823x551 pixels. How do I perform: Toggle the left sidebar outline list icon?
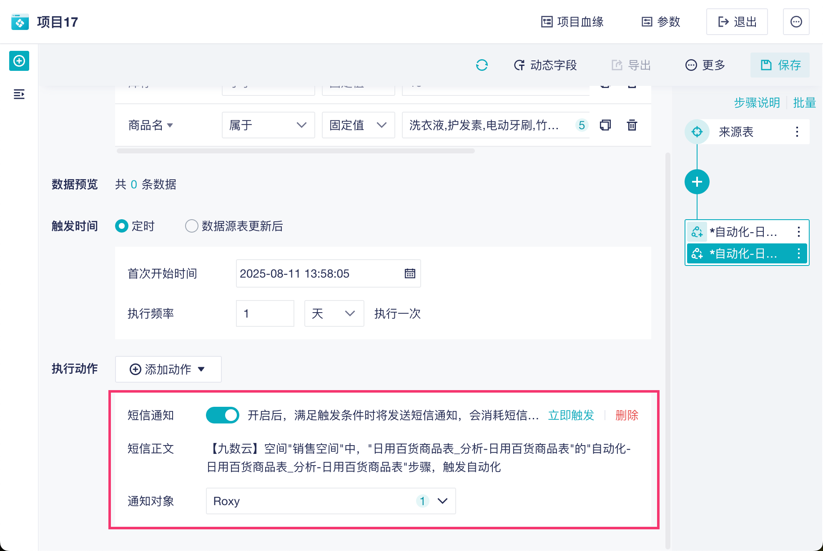click(19, 94)
